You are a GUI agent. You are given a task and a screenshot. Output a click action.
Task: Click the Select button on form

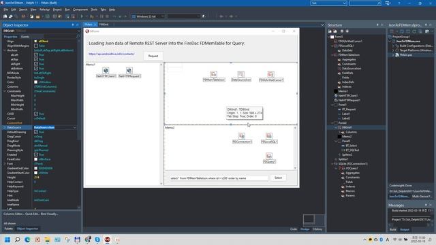point(278,178)
